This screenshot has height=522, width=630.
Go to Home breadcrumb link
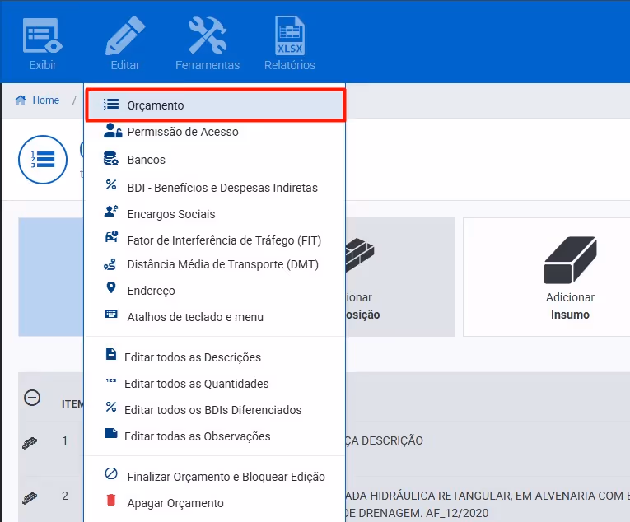(46, 100)
